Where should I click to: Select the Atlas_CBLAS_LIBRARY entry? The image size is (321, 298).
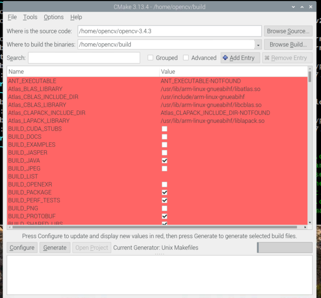(x=37, y=105)
